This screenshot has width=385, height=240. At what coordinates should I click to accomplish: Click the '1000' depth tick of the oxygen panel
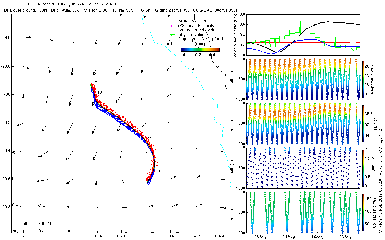241,233
